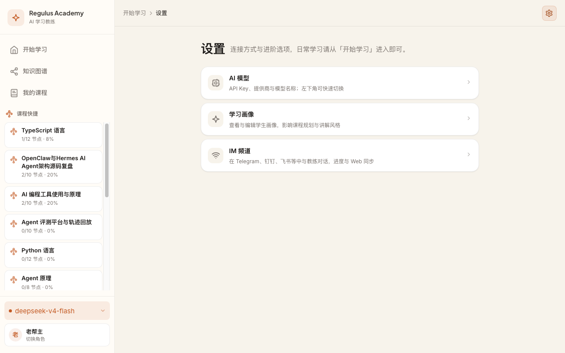Click the AI 编程工具使用与原理 node icon
The width and height of the screenshot is (565, 353).
[x=14, y=195]
